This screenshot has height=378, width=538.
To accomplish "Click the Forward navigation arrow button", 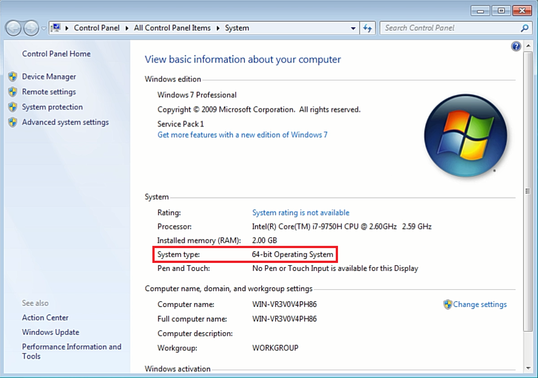I will point(31,28).
